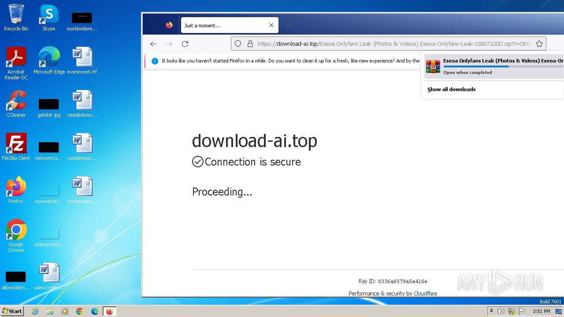Click Connection is secure text

pyautogui.click(x=252, y=162)
